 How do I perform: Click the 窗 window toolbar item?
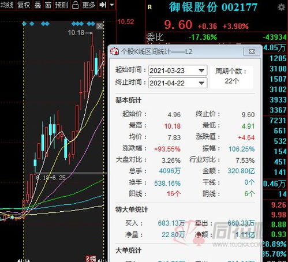(x=48, y=5)
